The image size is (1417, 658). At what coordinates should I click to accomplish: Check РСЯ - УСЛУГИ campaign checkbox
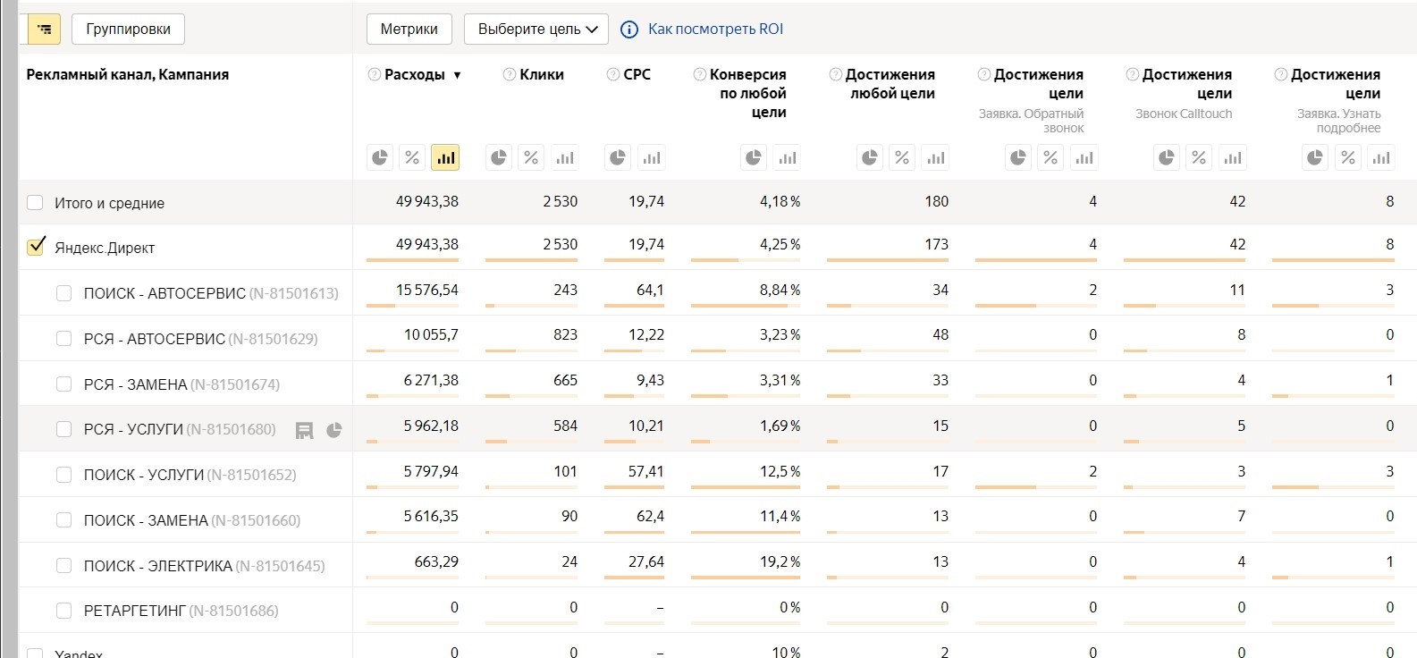point(63,429)
